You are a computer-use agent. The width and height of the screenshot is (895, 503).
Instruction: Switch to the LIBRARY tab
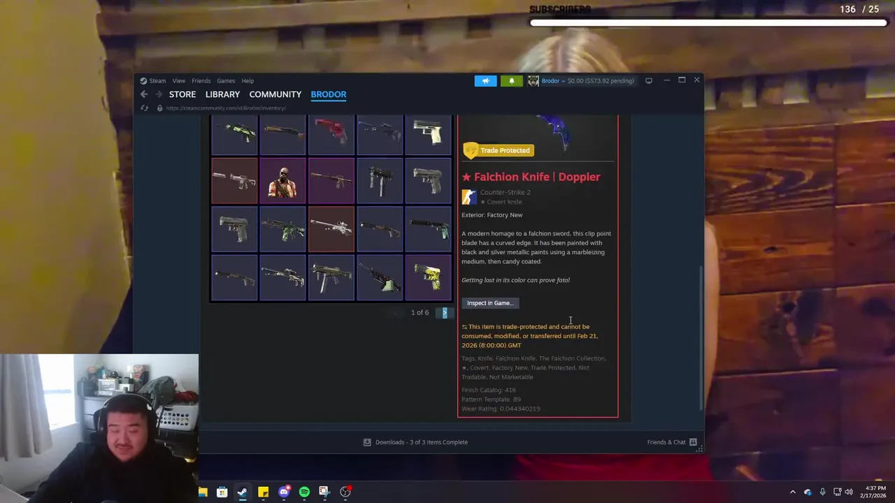click(x=222, y=94)
